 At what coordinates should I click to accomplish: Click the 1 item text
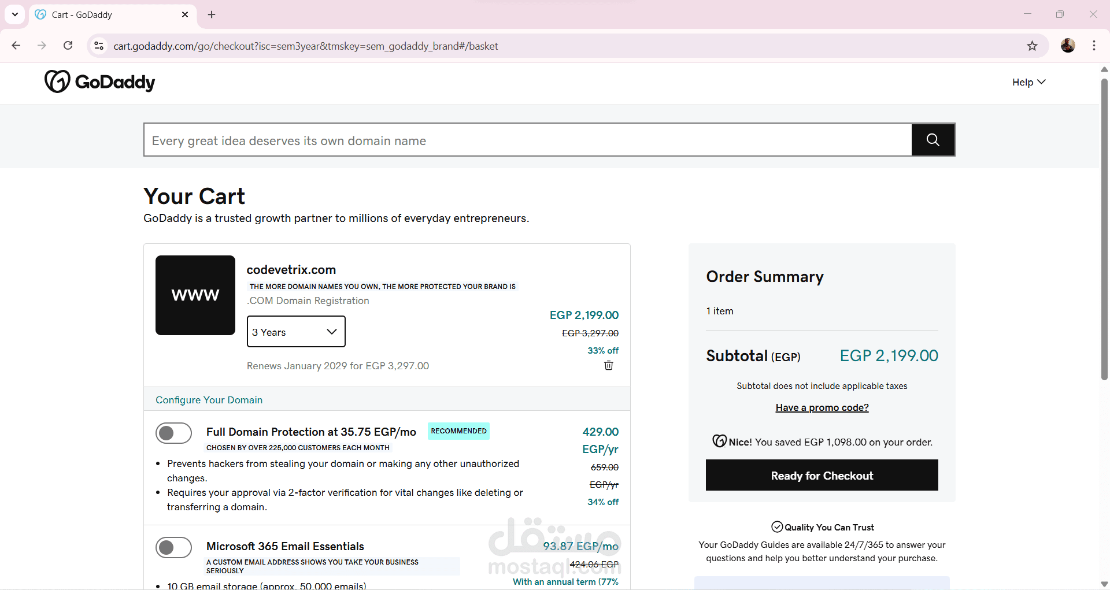720,311
